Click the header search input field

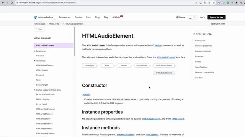point(192,17)
